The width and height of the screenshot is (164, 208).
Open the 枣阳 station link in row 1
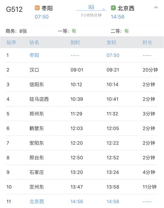pos(34,55)
